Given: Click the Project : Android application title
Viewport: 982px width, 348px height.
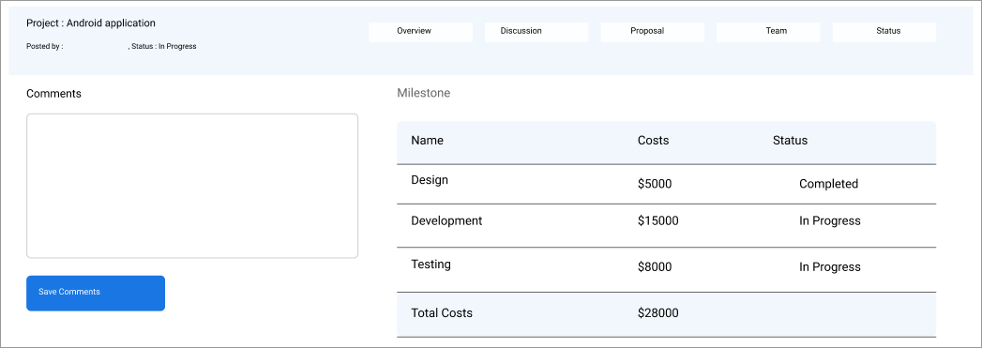Looking at the screenshot, I should [91, 23].
